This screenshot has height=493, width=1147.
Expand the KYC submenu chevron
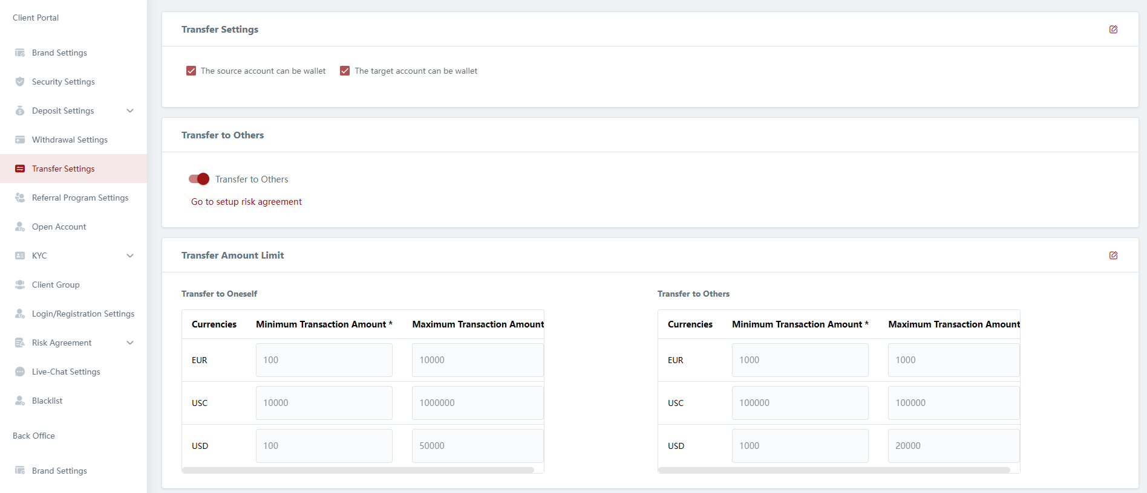[130, 256]
